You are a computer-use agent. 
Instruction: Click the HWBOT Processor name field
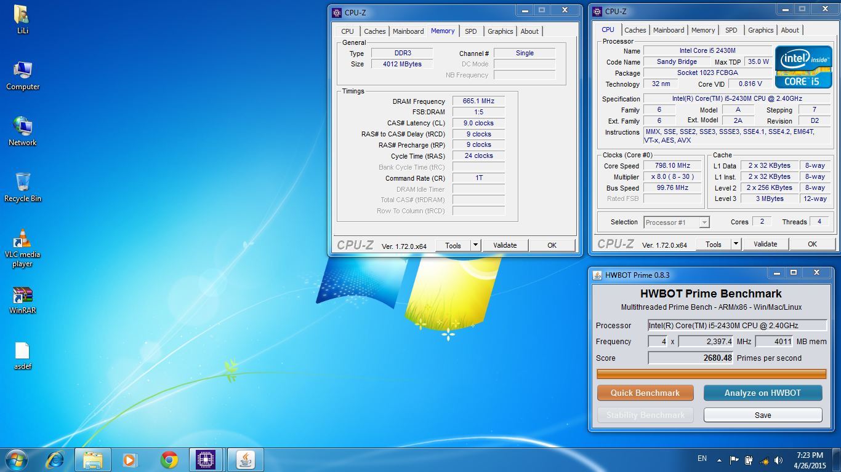737,325
